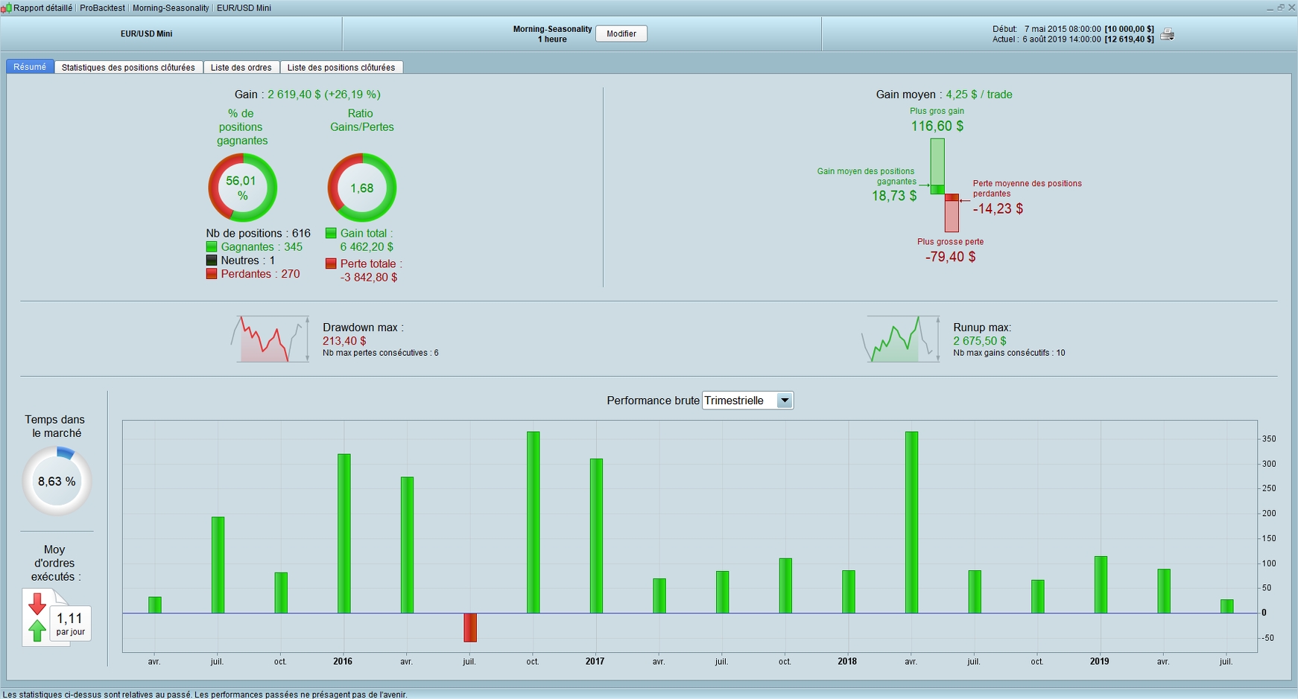The width and height of the screenshot is (1298, 699).
Task: Select the Résumé tab
Action: tap(30, 67)
